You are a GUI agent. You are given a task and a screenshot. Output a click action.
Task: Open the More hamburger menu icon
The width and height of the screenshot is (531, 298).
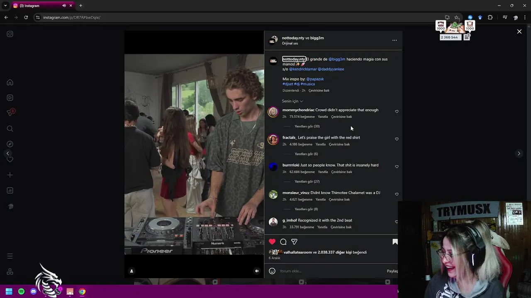coord(10,256)
